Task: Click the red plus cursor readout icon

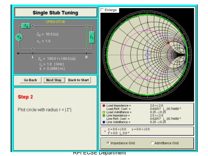Action: coord(104,131)
